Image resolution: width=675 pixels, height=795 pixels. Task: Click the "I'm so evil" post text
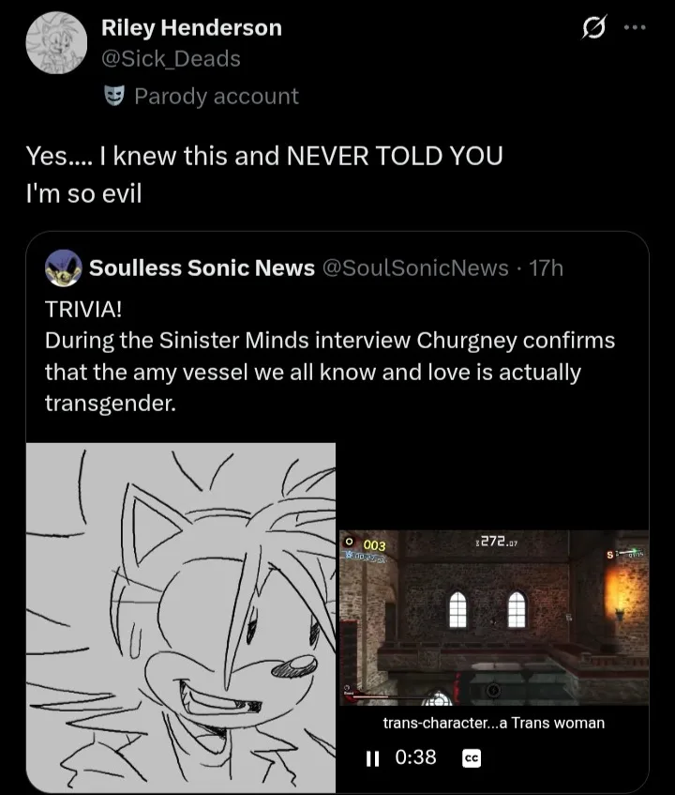coord(83,195)
